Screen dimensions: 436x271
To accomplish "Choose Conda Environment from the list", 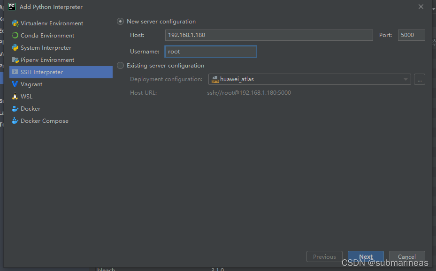I will click(61, 36).
